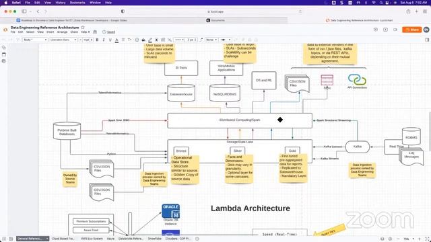Open the line style dropdown
The width and height of the screenshot is (431, 242).
pos(178,40)
